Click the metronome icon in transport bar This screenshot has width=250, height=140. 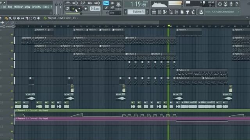point(68,3)
